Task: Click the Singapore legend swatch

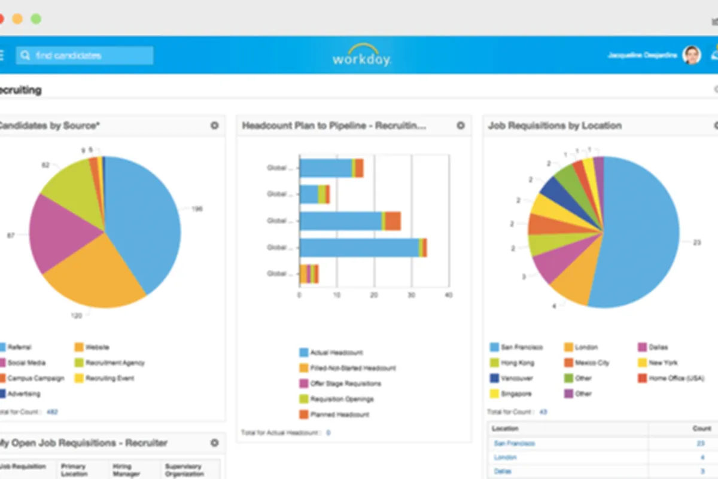Action: 494,393
